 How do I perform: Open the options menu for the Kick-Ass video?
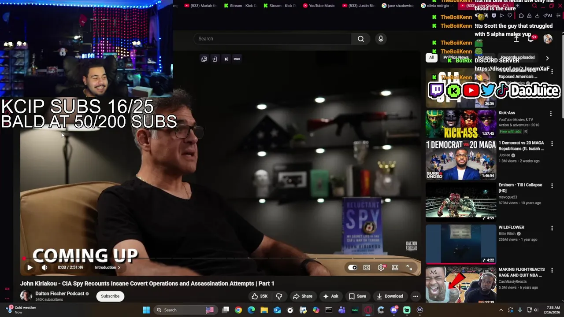tap(551, 114)
